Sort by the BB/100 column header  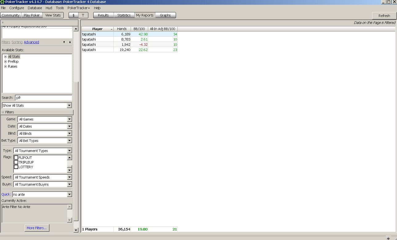[139, 29]
